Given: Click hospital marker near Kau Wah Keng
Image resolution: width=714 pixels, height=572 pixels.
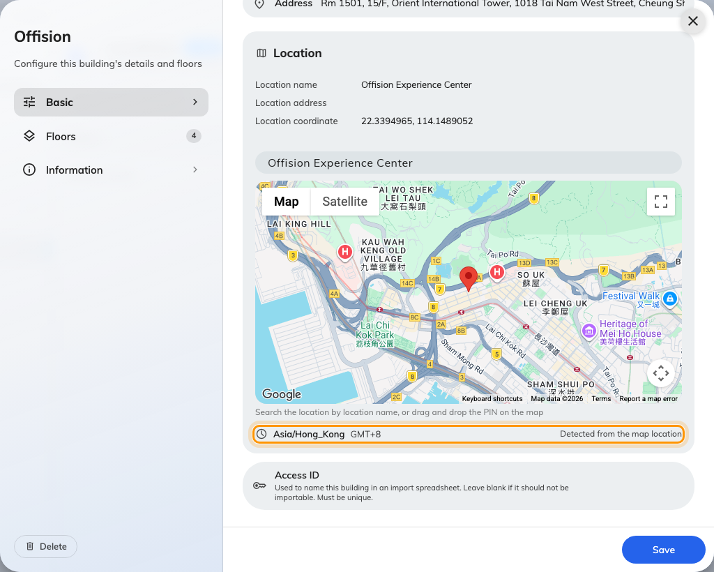Looking at the screenshot, I should tap(345, 251).
